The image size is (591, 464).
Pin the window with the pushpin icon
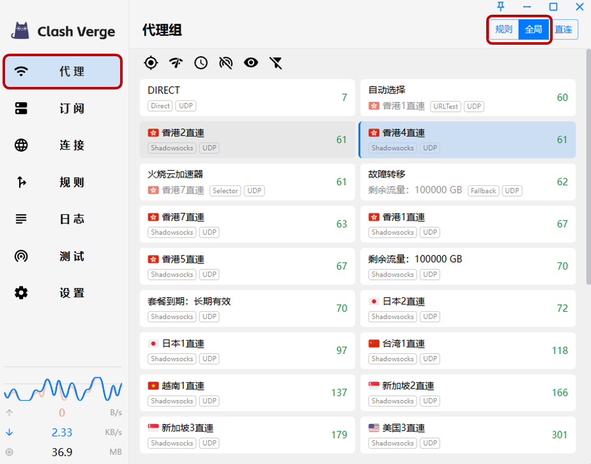501,7
